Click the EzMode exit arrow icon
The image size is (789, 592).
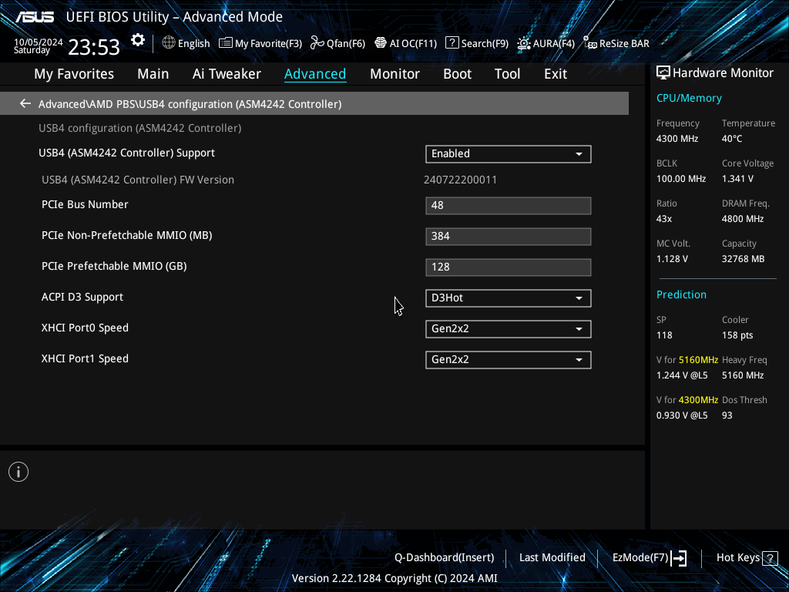pyautogui.click(x=680, y=558)
